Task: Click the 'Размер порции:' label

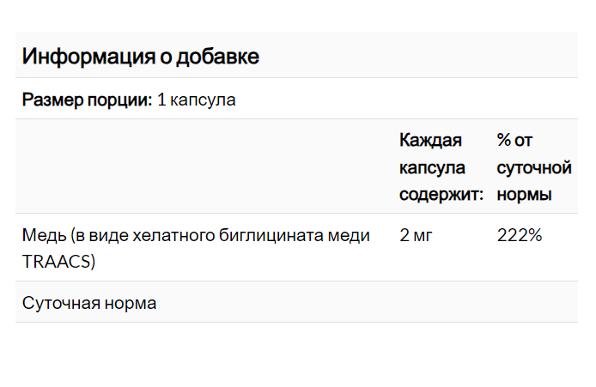Action: coord(87,100)
